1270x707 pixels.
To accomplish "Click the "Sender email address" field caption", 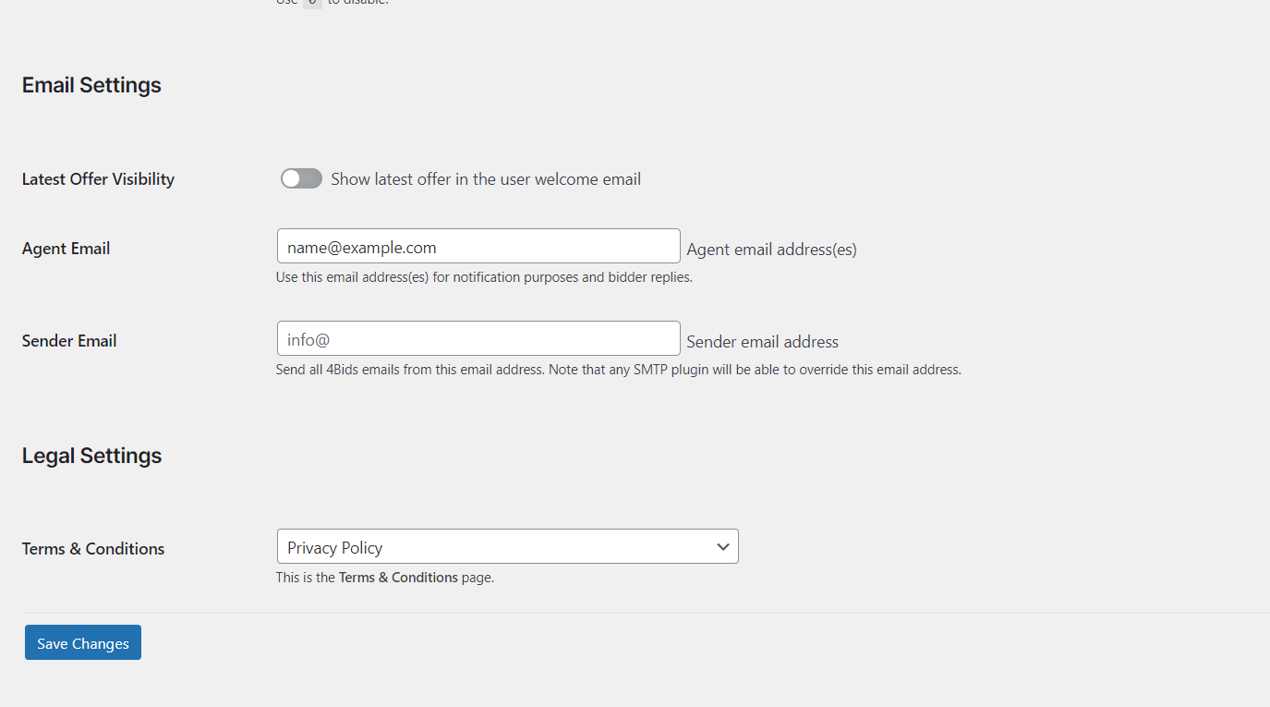I will [762, 342].
